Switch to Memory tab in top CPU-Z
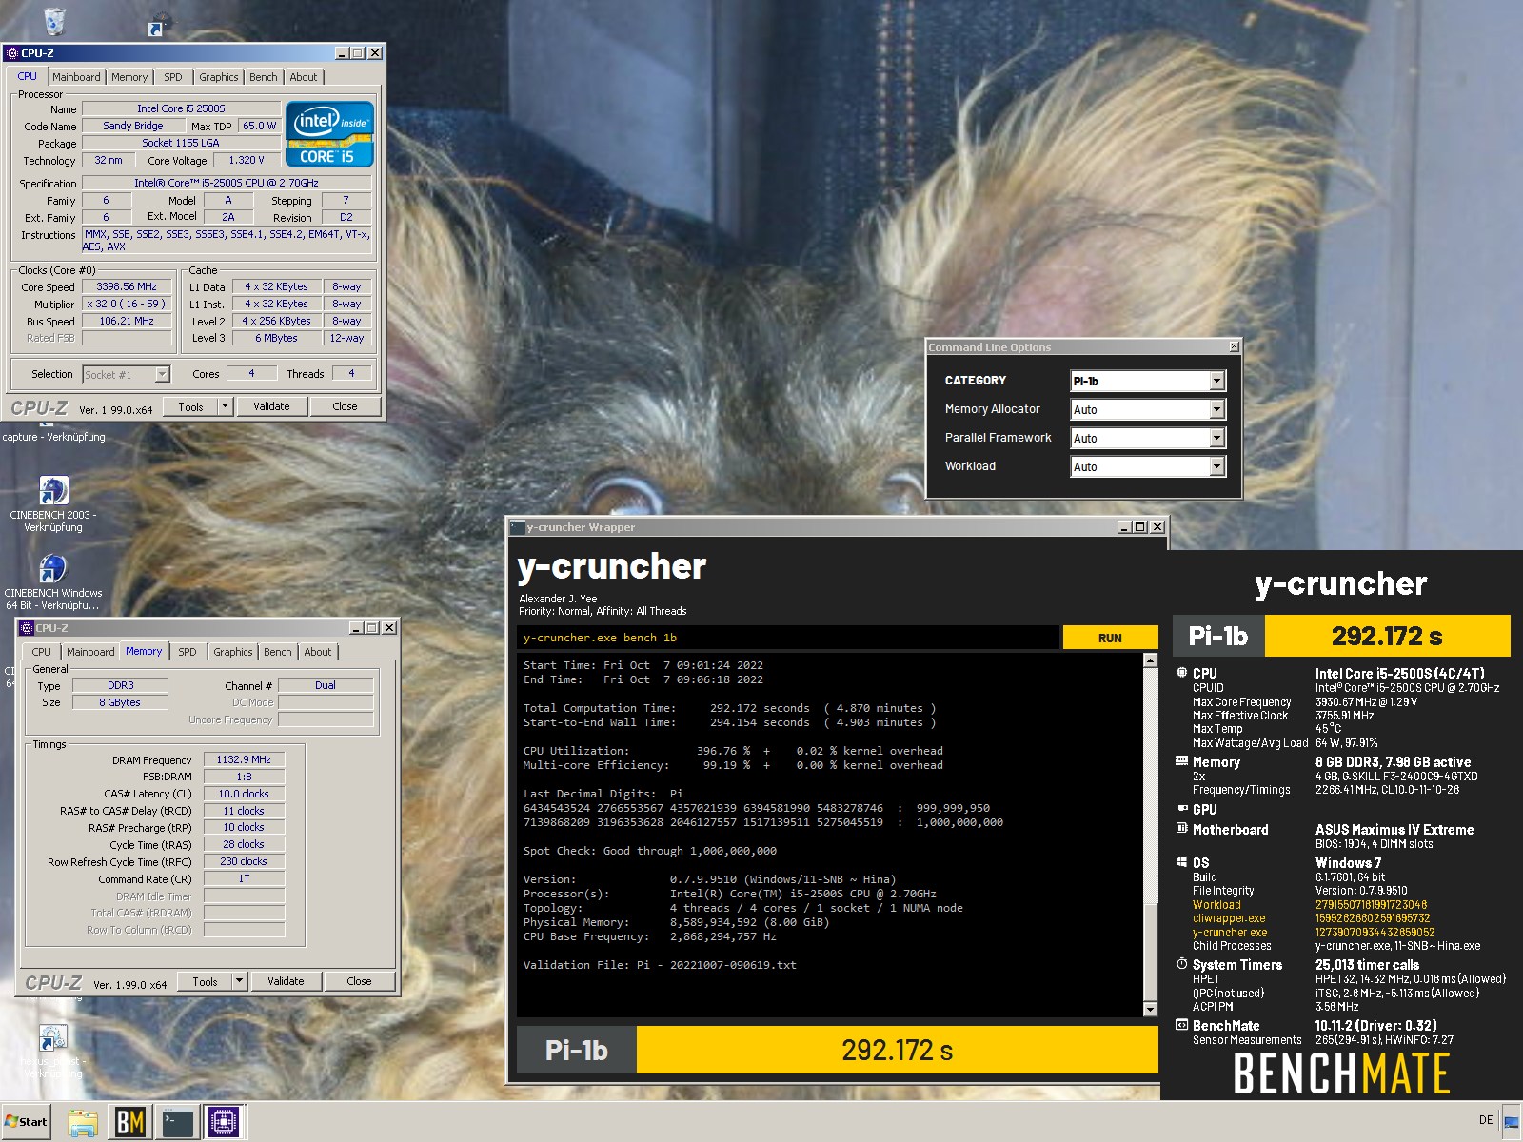This screenshot has width=1523, height=1142. click(129, 77)
